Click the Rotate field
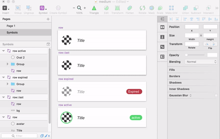This screenshot has width=220, height=139. (192, 44)
